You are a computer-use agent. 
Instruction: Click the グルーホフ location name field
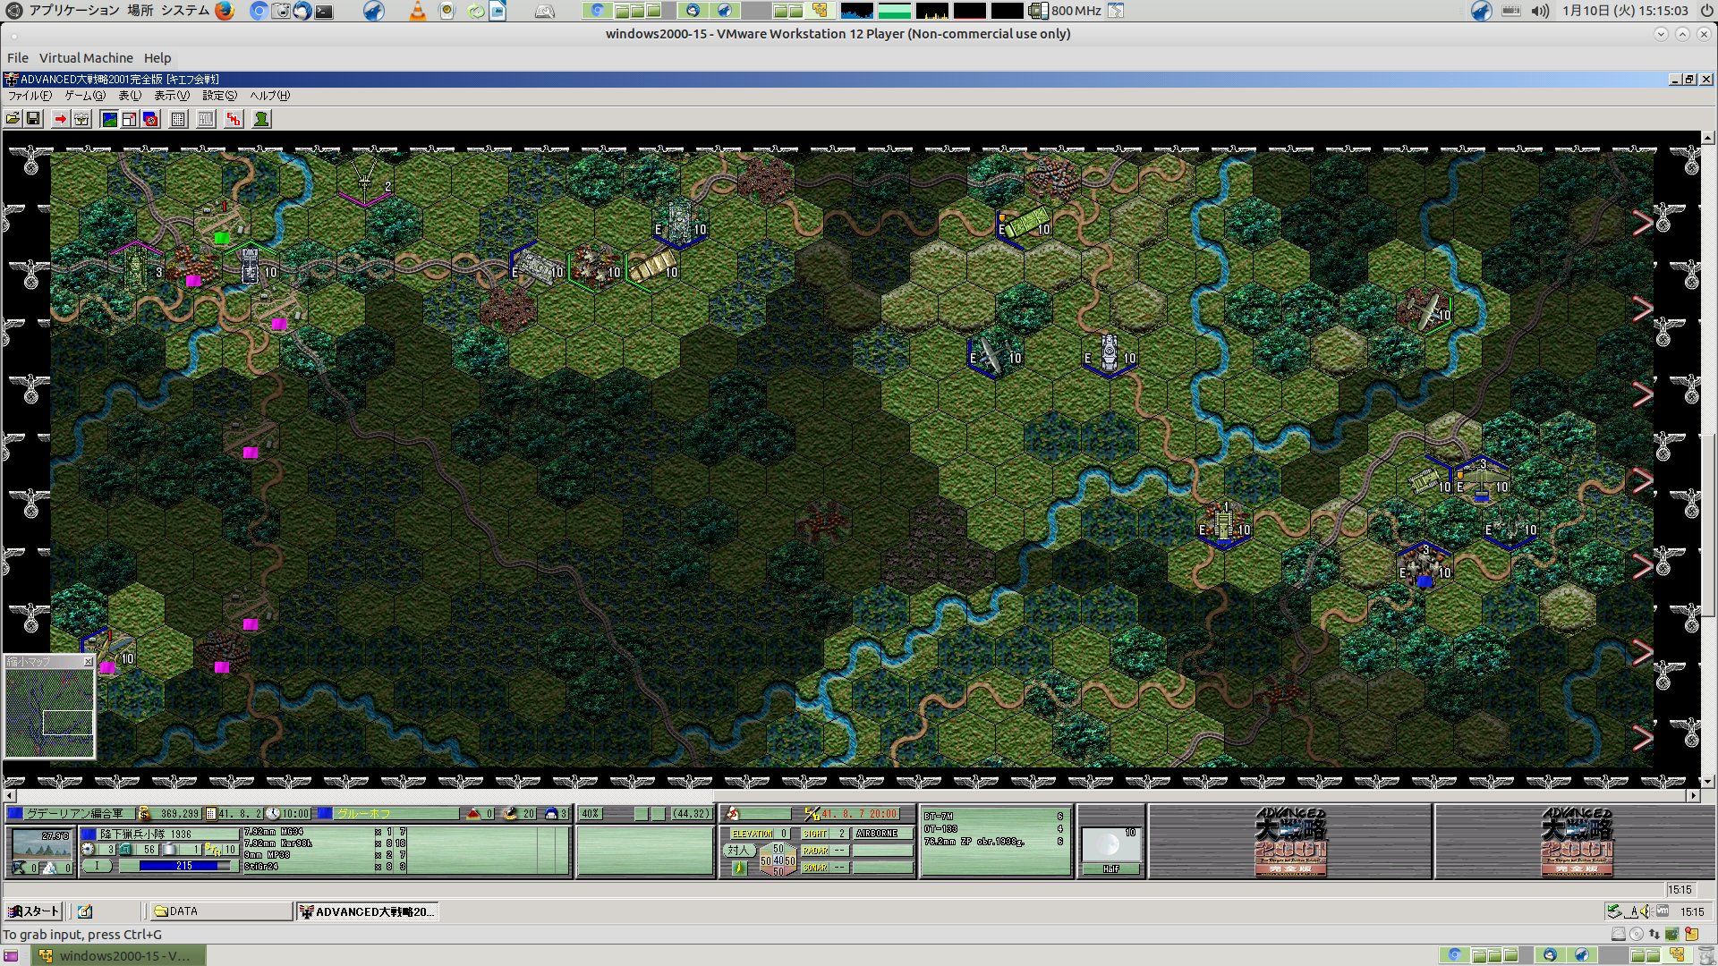[x=397, y=814]
